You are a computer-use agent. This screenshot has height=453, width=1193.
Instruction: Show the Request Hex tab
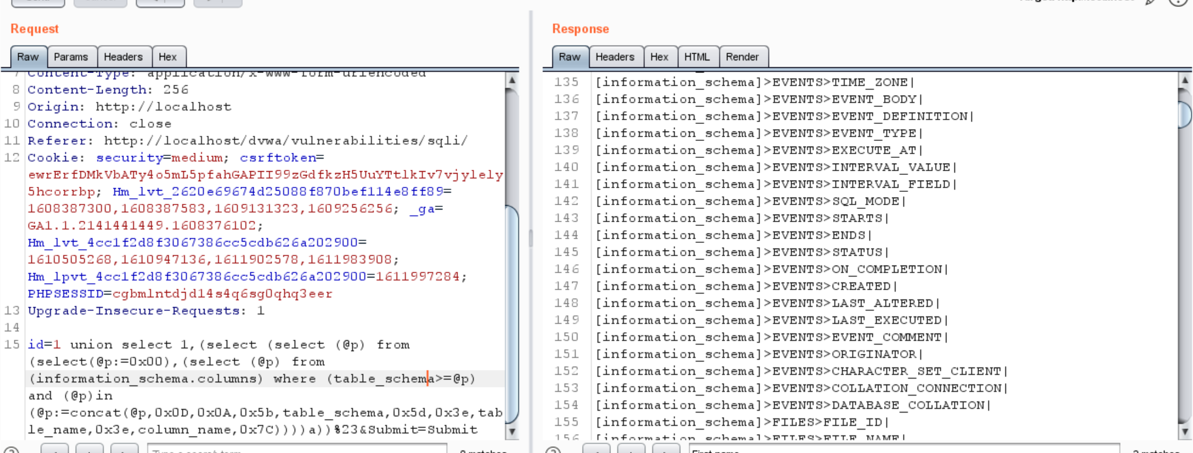click(x=168, y=57)
